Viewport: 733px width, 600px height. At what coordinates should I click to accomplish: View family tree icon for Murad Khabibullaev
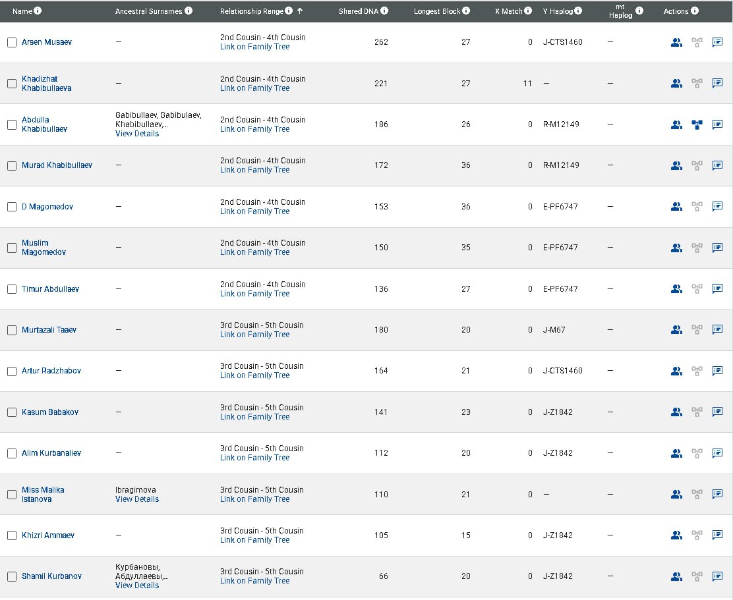click(697, 165)
